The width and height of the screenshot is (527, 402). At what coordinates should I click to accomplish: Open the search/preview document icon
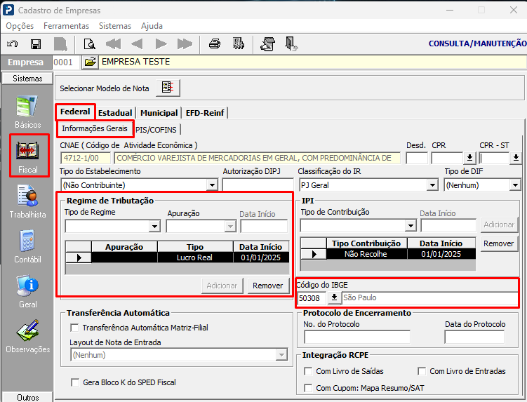click(x=89, y=44)
